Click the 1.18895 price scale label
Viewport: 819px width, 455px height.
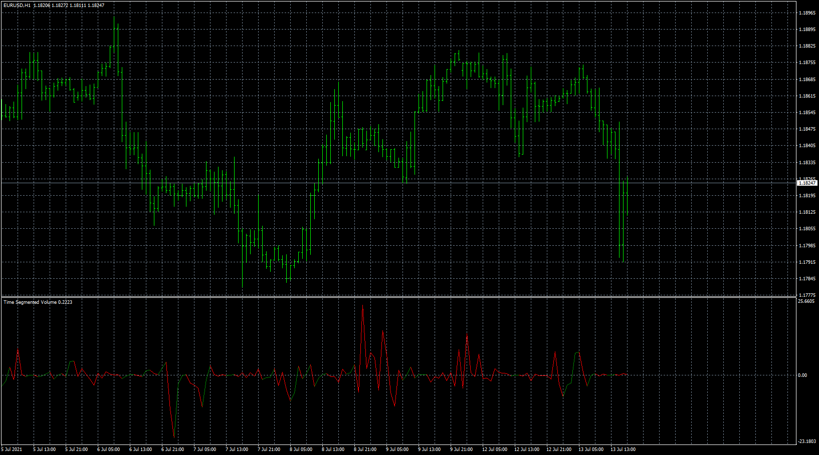point(807,30)
